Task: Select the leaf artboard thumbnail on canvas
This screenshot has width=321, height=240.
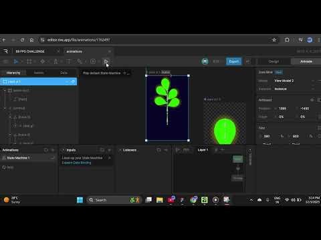Action: 225,123
